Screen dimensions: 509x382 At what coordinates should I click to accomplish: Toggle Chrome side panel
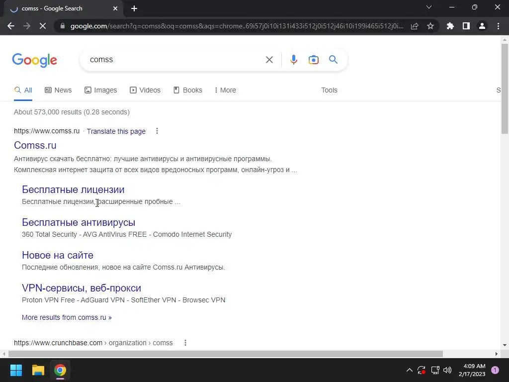click(466, 26)
